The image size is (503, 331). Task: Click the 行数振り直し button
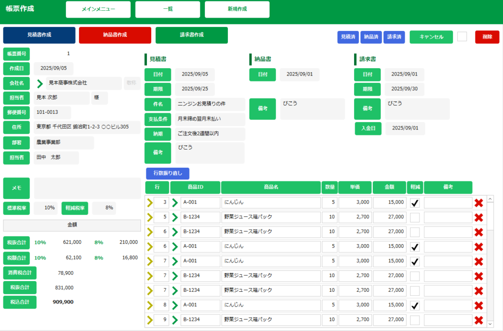[167, 174]
